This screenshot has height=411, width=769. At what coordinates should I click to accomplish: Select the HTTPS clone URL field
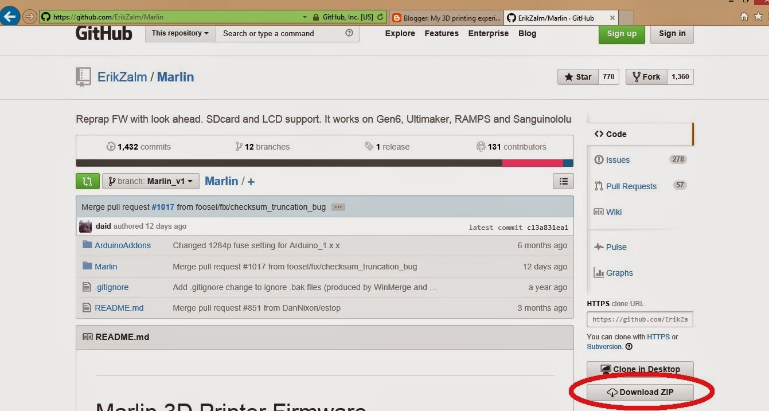pyautogui.click(x=639, y=319)
